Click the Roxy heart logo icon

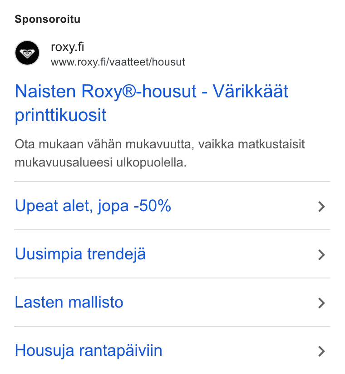click(x=27, y=53)
